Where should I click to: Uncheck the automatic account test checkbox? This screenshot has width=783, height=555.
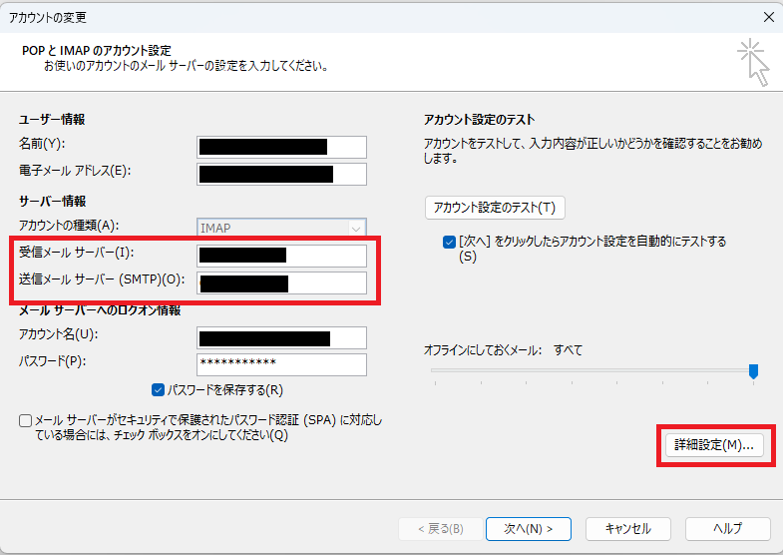pos(449,242)
